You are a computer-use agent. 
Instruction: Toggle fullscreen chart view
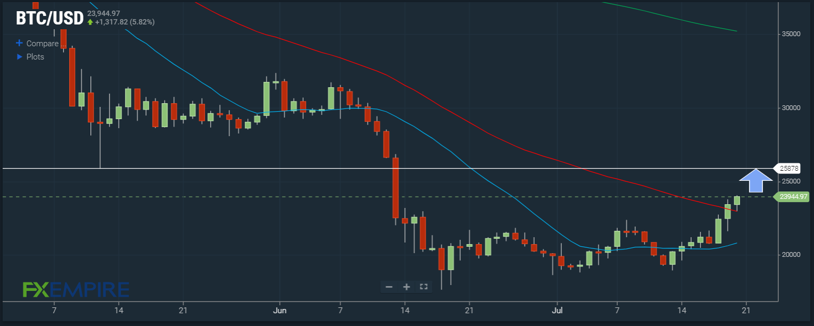click(x=423, y=287)
